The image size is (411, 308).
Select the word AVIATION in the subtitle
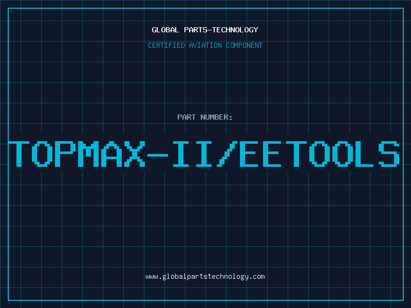click(206, 45)
